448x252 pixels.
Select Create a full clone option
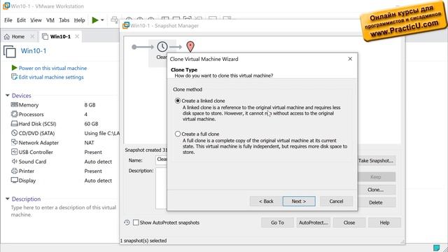tap(178, 134)
